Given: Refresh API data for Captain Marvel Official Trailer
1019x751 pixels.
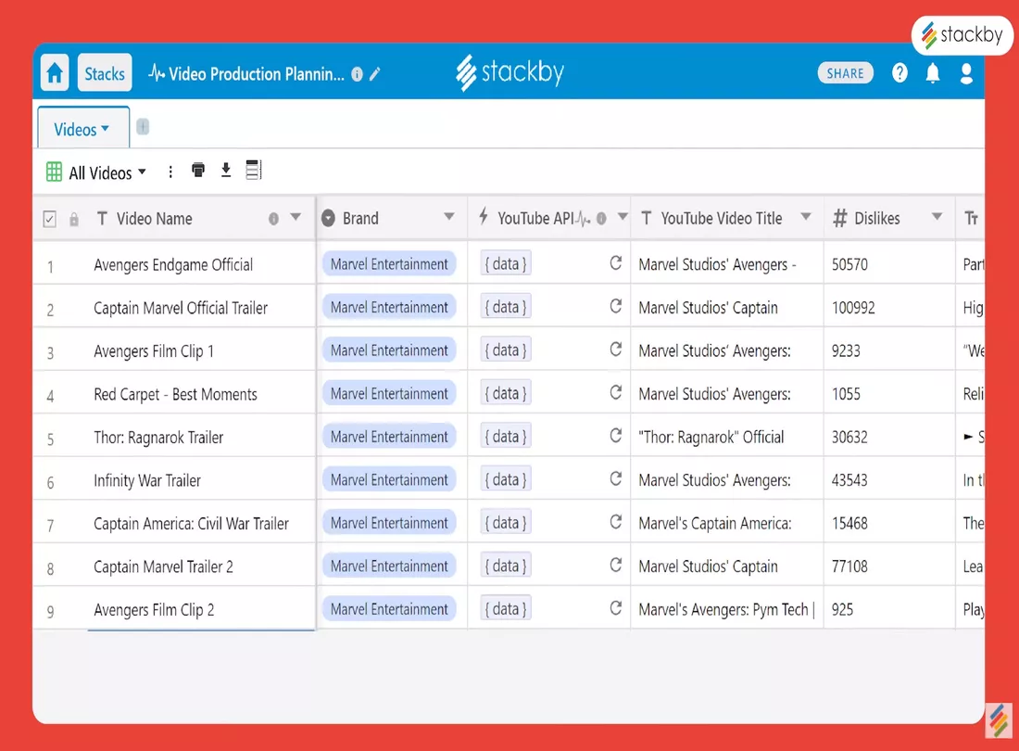Looking at the screenshot, I should (x=615, y=306).
